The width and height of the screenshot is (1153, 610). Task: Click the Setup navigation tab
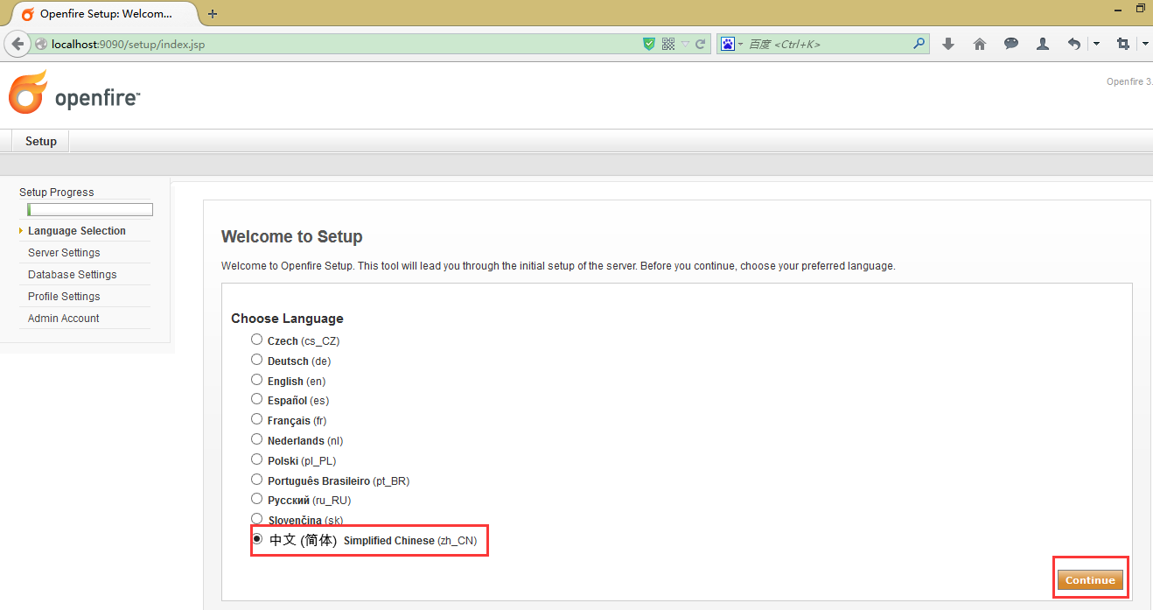tap(41, 141)
